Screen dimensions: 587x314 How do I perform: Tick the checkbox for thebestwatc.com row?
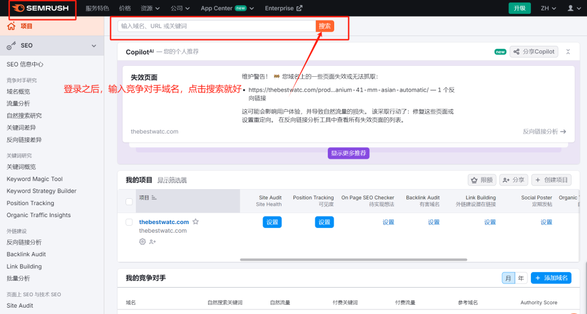129,222
